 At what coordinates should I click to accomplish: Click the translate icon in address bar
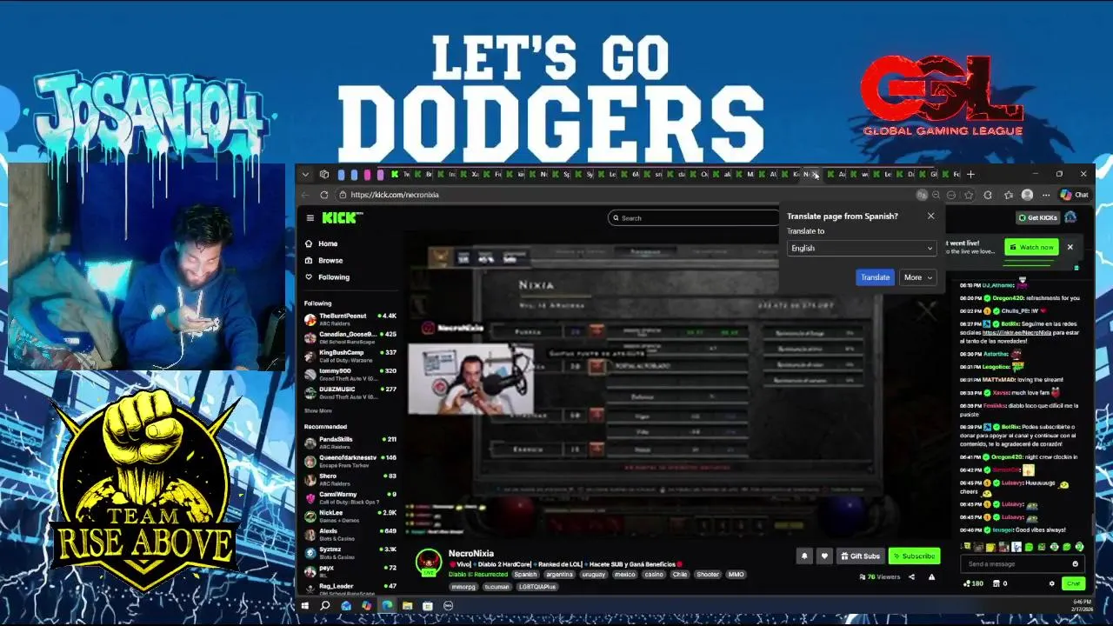pyautogui.click(x=922, y=195)
